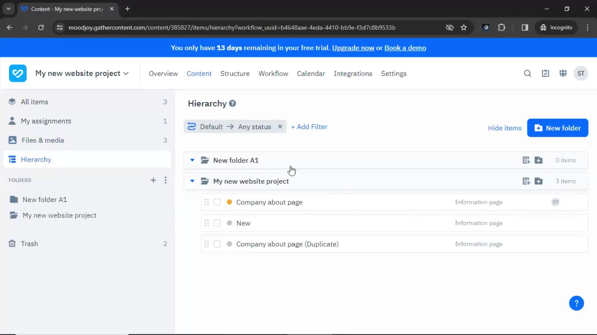This screenshot has height=335, width=597.
Task: Open the Company about page (Duplicate) item
Action: pyautogui.click(x=287, y=244)
